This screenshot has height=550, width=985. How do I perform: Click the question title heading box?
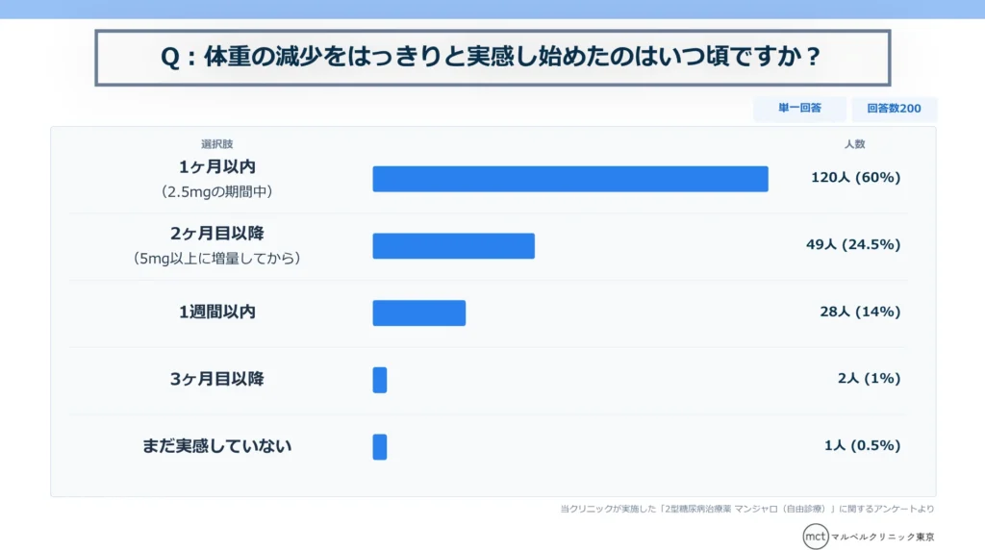(x=492, y=57)
